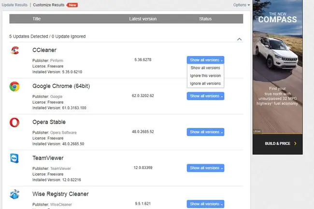The width and height of the screenshot is (314, 209).
Task: Click the Opera Stable title text
Action: point(49,122)
